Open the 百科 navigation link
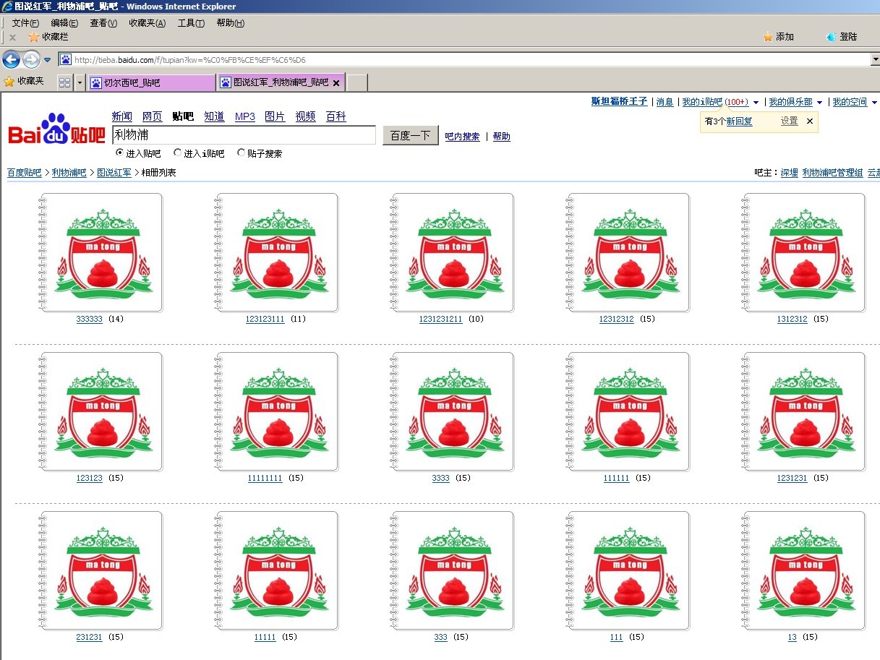The width and height of the screenshot is (880, 660). coord(336,116)
